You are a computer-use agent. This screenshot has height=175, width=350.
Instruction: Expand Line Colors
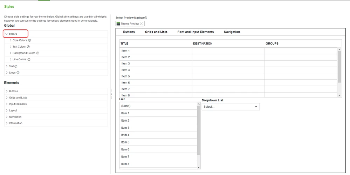pos(11,60)
